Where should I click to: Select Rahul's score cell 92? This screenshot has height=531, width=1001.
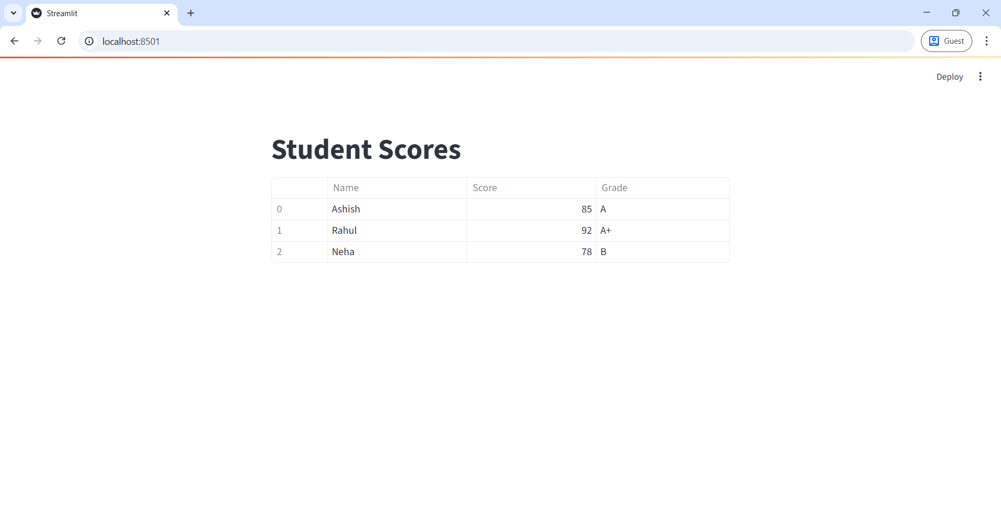[x=531, y=231]
